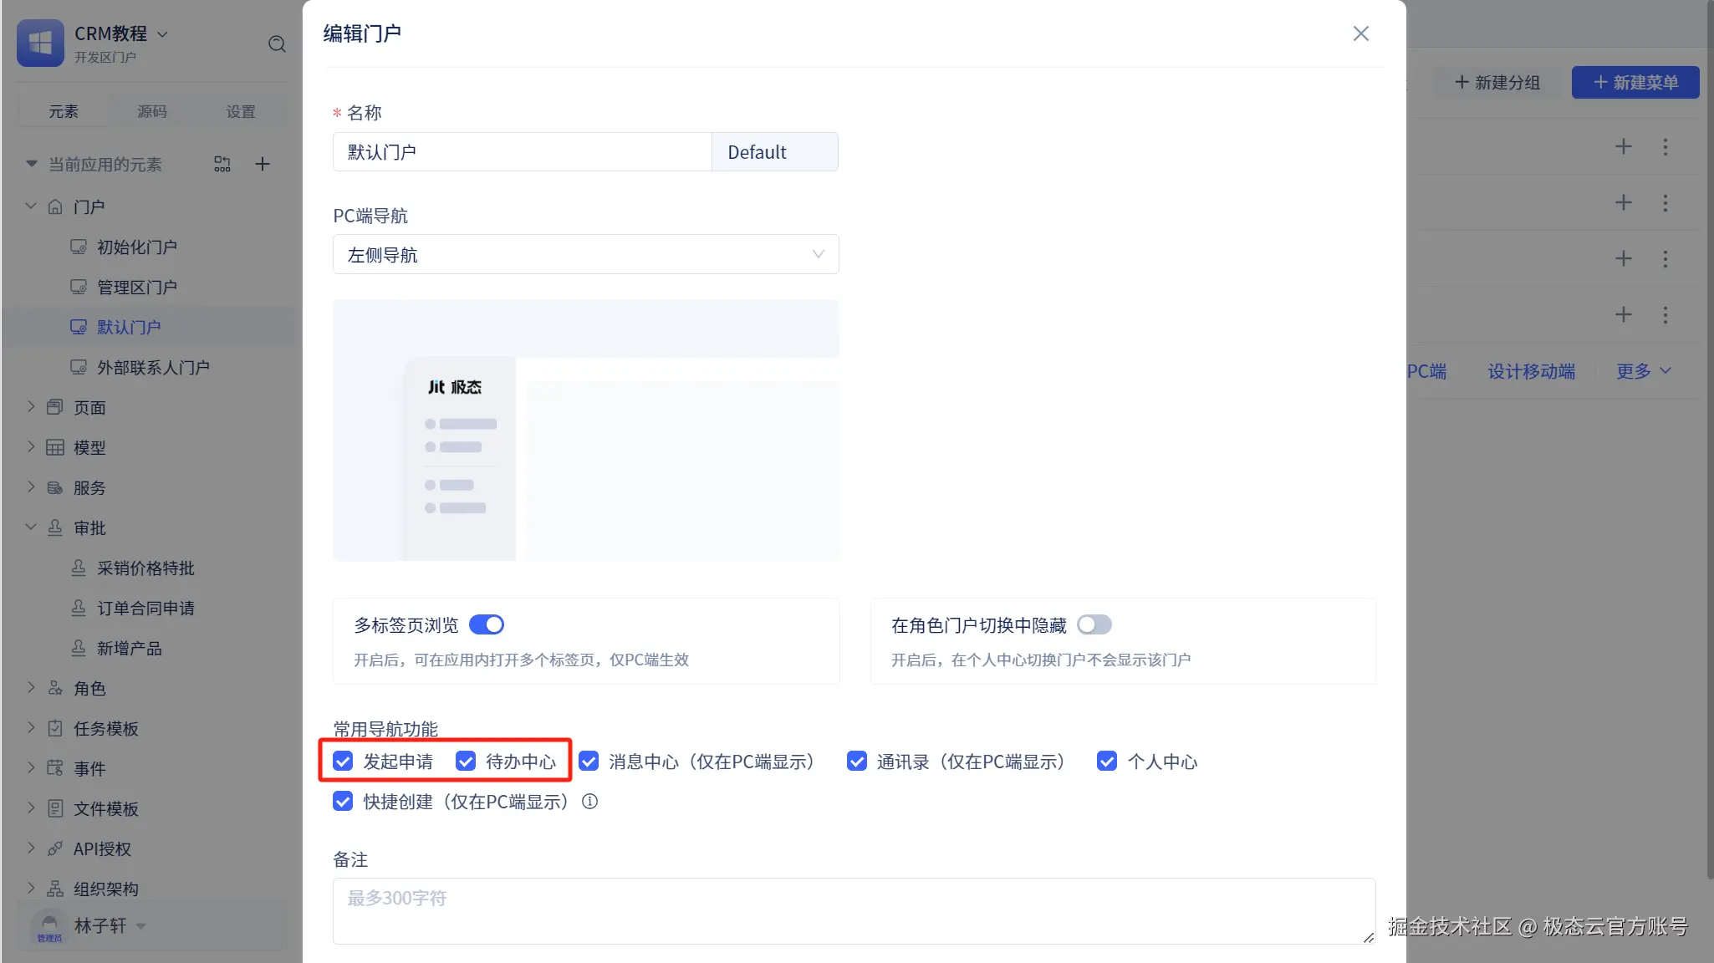Switch to the 设置 tab
The width and height of the screenshot is (1714, 963).
coord(240,111)
